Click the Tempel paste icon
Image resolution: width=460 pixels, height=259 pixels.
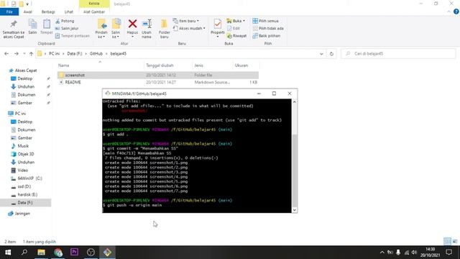[46, 24]
